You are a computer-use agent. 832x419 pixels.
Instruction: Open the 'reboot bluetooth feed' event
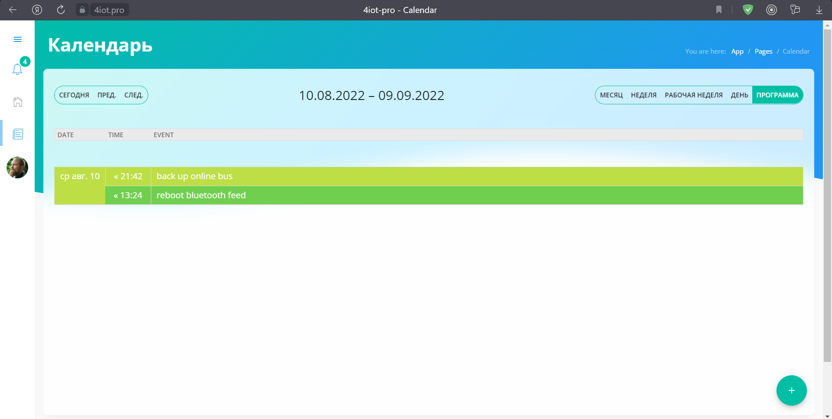[201, 195]
